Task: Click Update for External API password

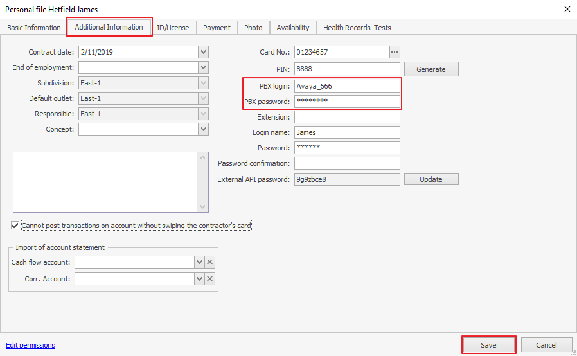Action: (x=431, y=179)
